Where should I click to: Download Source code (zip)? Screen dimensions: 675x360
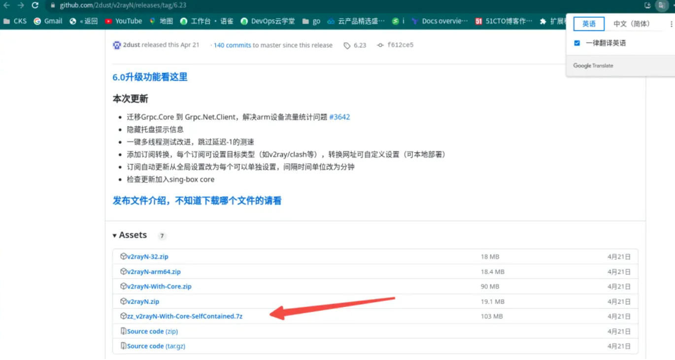click(x=152, y=331)
